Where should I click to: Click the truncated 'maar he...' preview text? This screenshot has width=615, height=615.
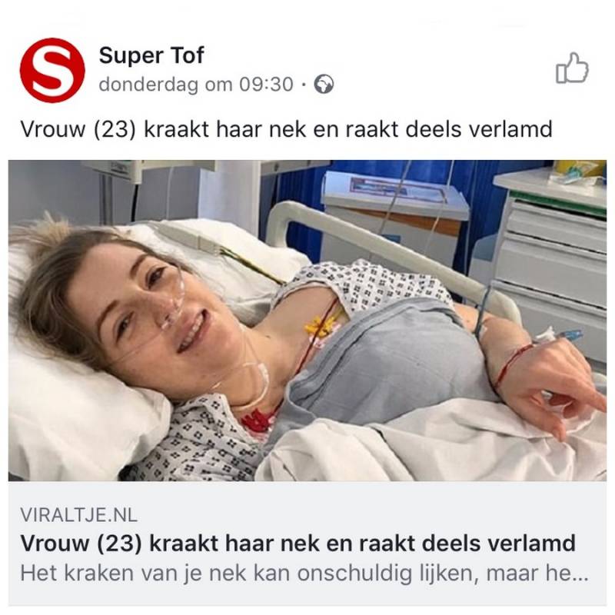point(537,573)
